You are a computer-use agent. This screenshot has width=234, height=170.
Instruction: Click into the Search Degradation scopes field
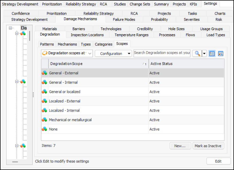[162, 53]
